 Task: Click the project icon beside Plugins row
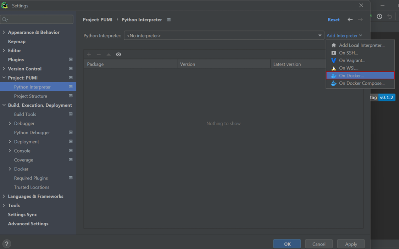71,60
